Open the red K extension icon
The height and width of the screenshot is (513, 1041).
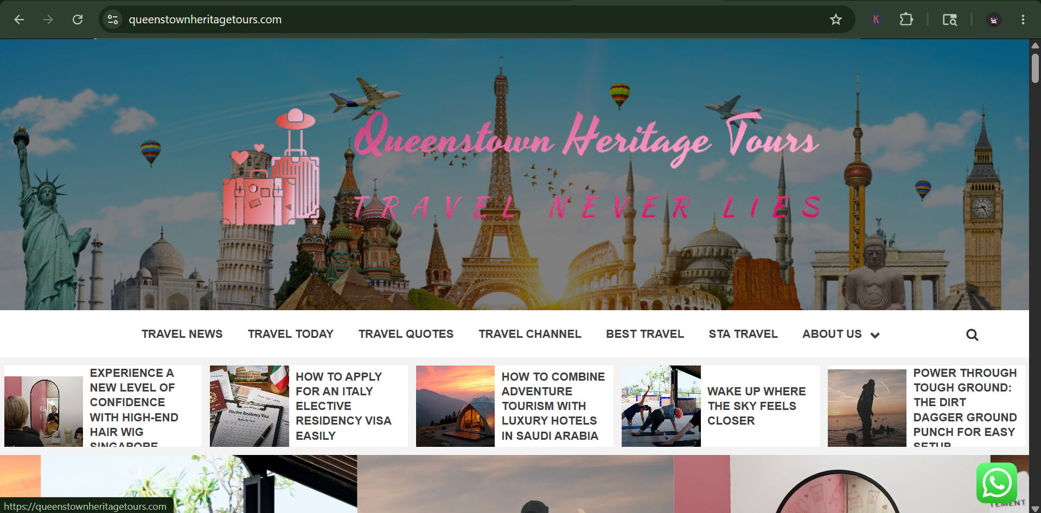pyautogui.click(x=876, y=20)
